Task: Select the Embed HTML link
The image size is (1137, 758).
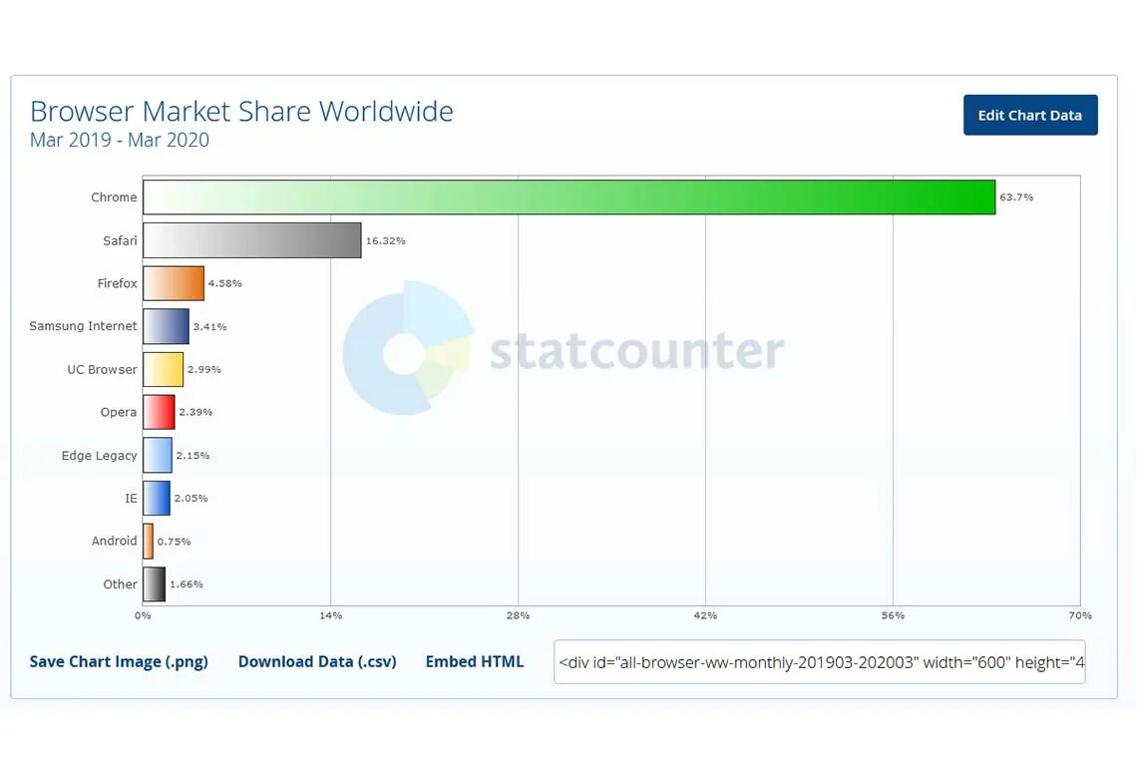Action: coord(474,661)
